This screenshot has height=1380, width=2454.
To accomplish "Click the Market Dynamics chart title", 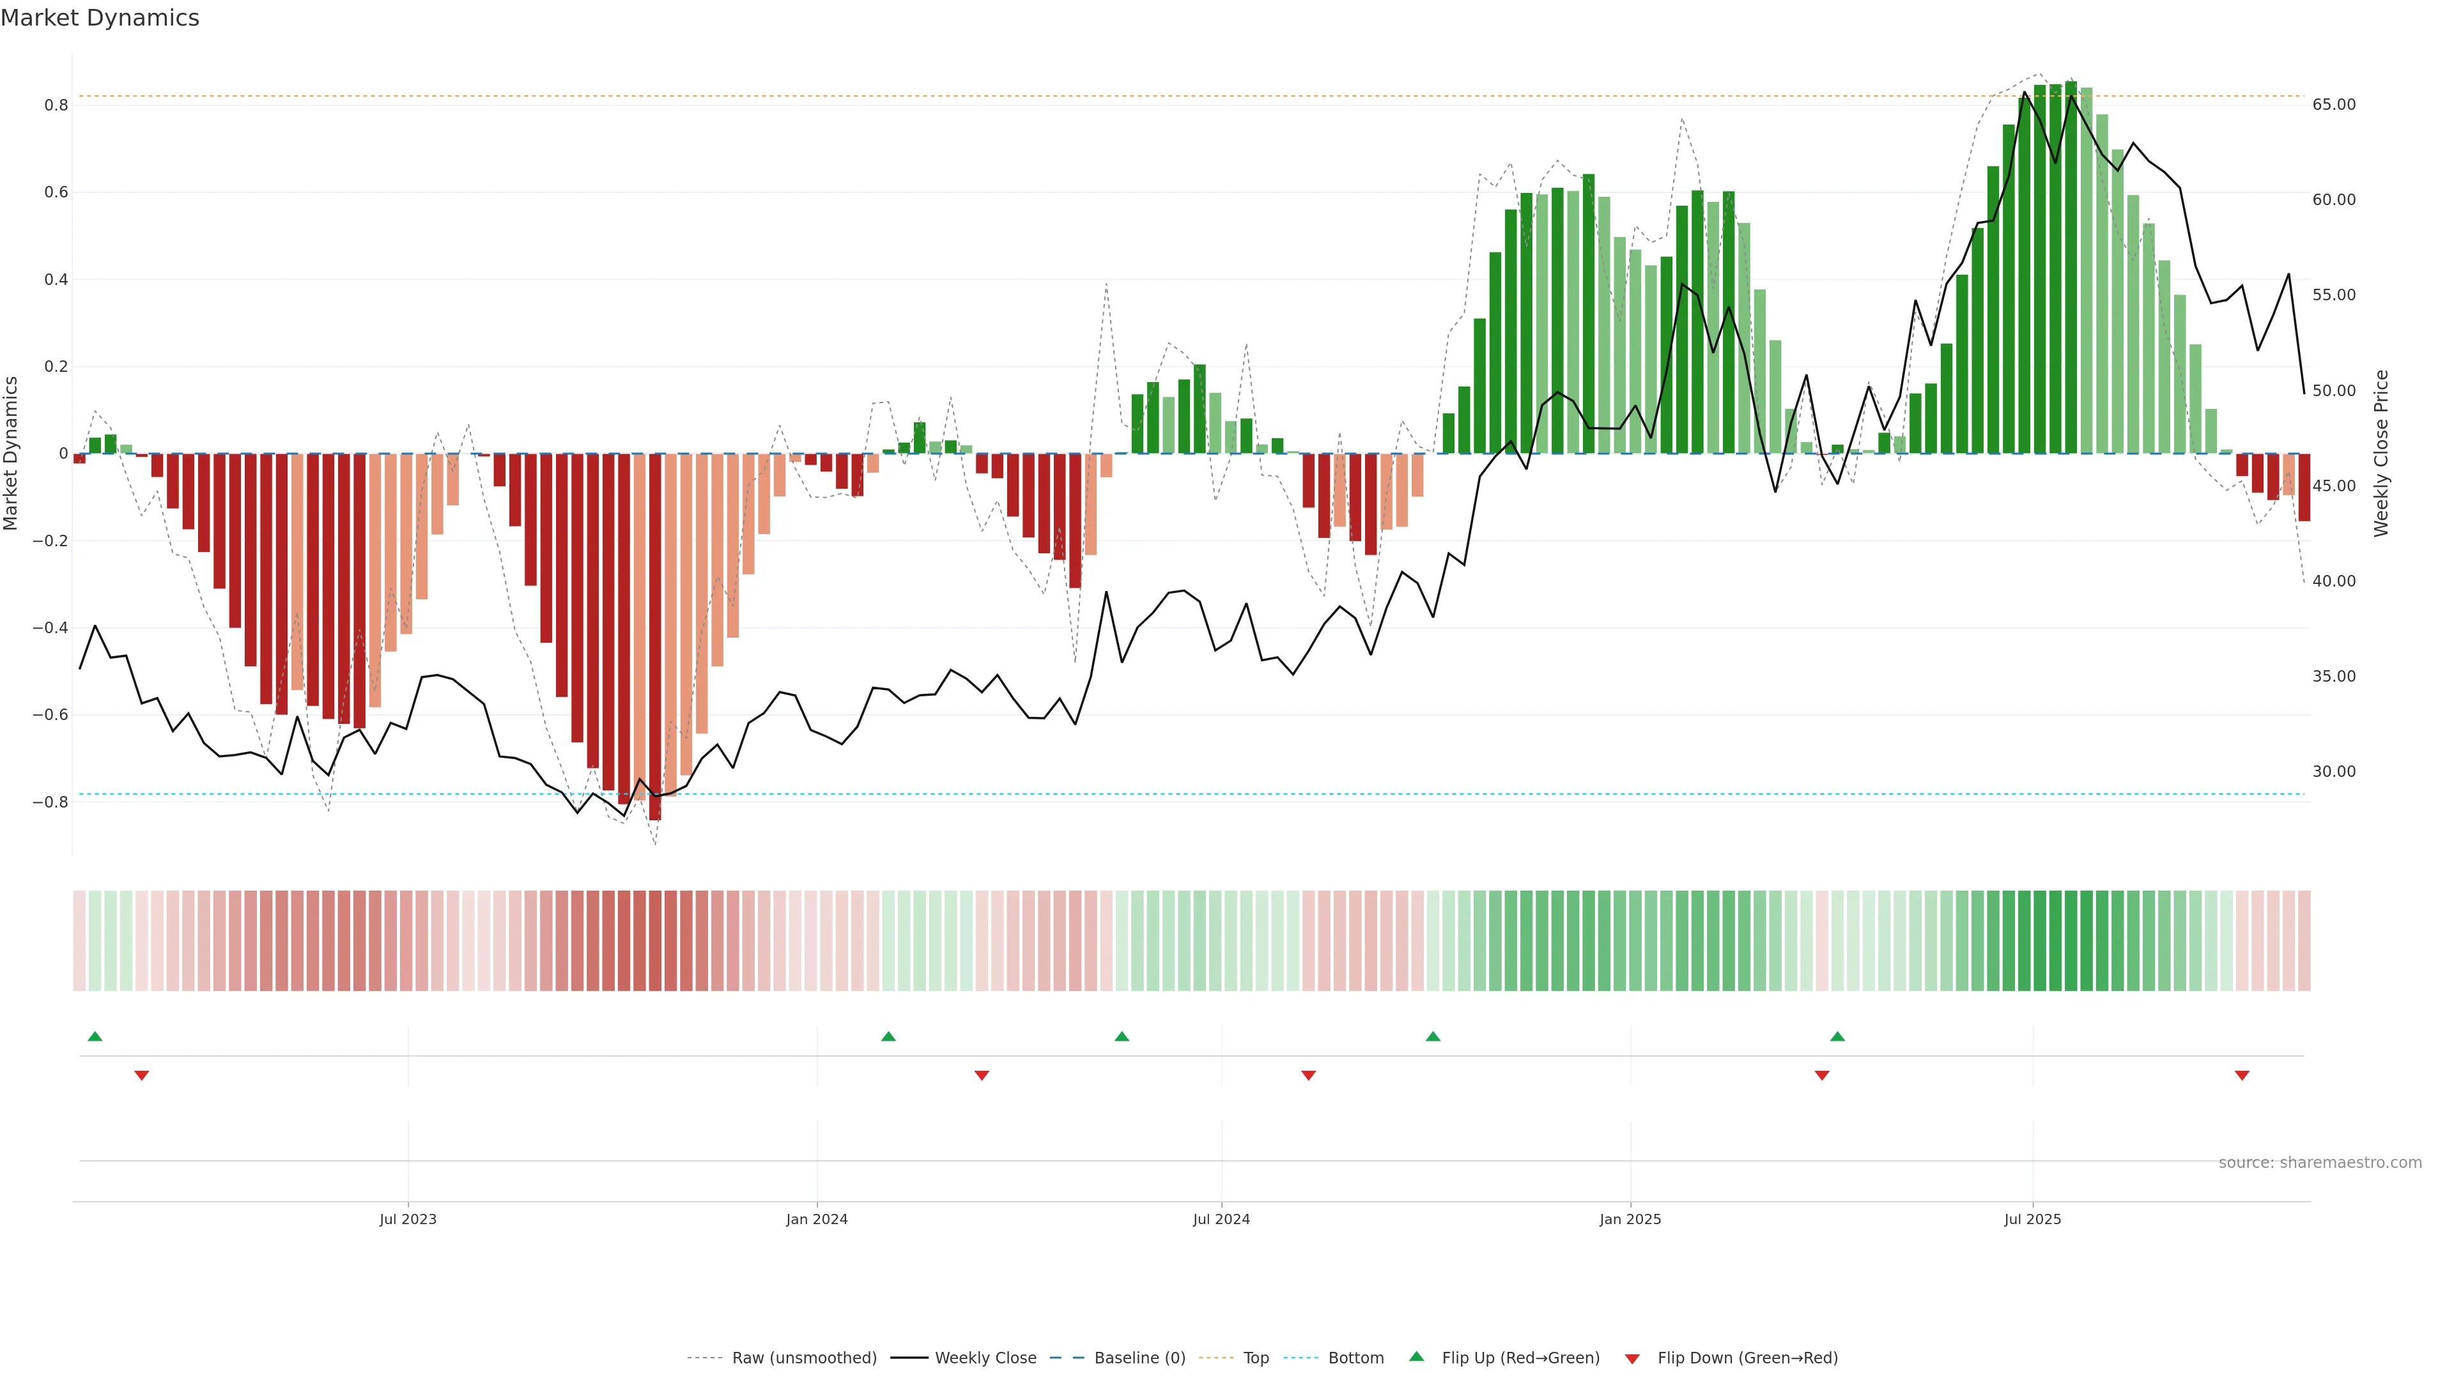I will click(100, 18).
